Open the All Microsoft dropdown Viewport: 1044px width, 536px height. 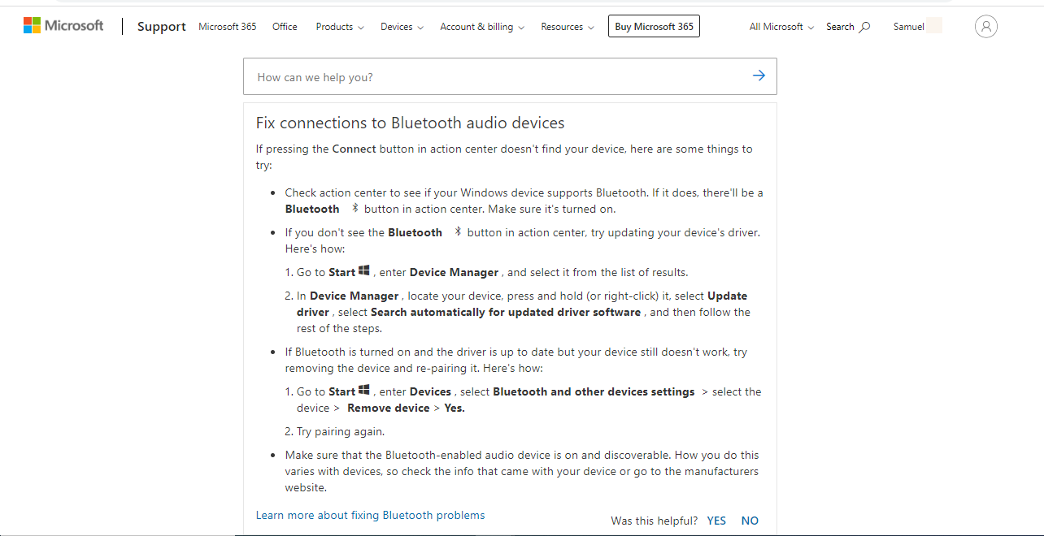pyautogui.click(x=781, y=27)
